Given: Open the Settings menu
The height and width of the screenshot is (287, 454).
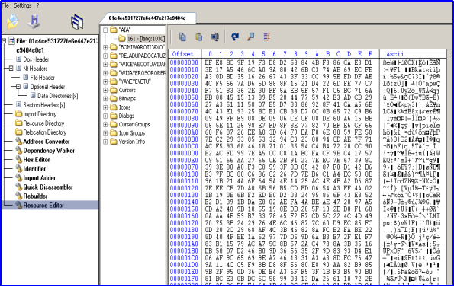Looking at the screenshot, I should pos(23,5).
